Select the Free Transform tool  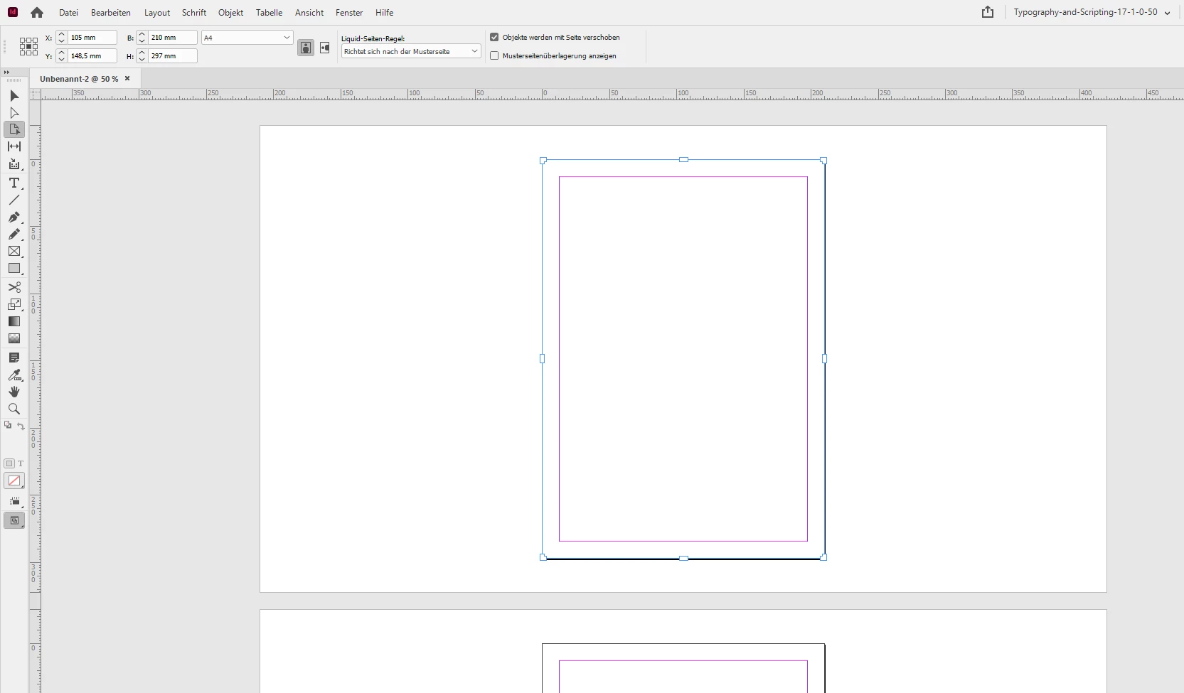(x=14, y=304)
